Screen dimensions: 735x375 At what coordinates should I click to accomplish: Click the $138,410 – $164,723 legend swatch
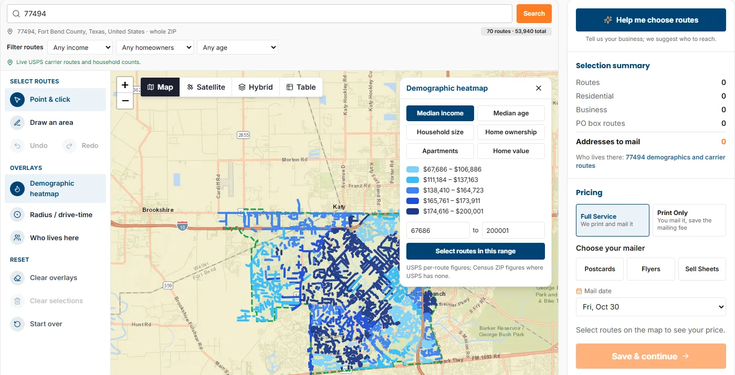(413, 190)
